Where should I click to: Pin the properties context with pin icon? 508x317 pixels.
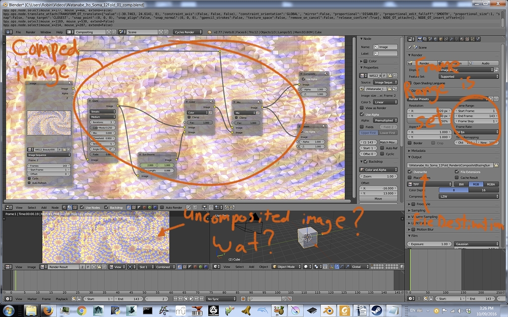point(410,47)
